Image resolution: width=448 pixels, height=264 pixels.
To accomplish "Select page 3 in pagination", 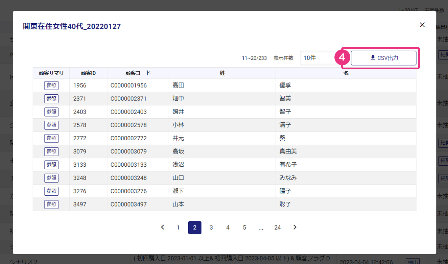I will tap(211, 227).
